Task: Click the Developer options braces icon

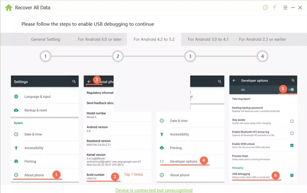Action: coord(162,161)
